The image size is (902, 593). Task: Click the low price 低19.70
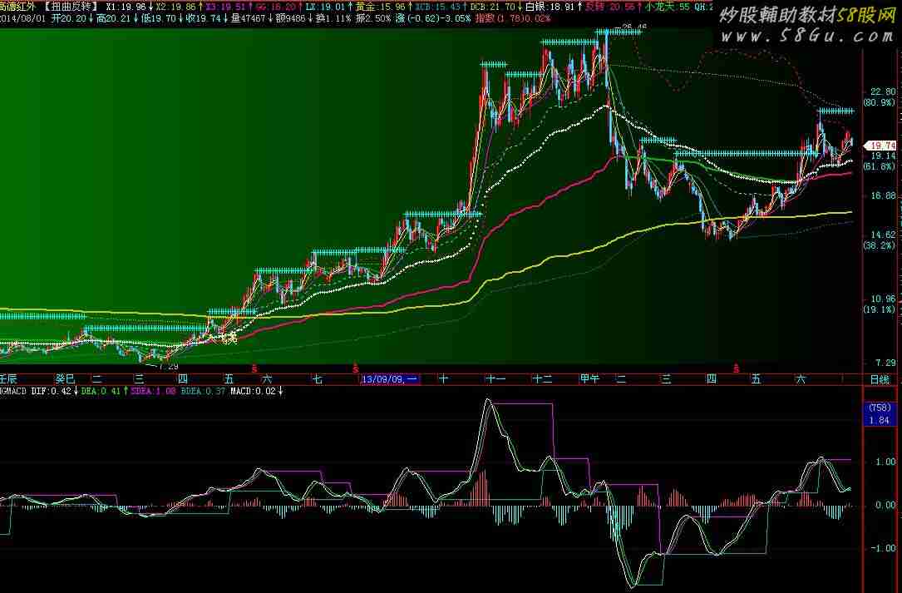(x=160, y=18)
